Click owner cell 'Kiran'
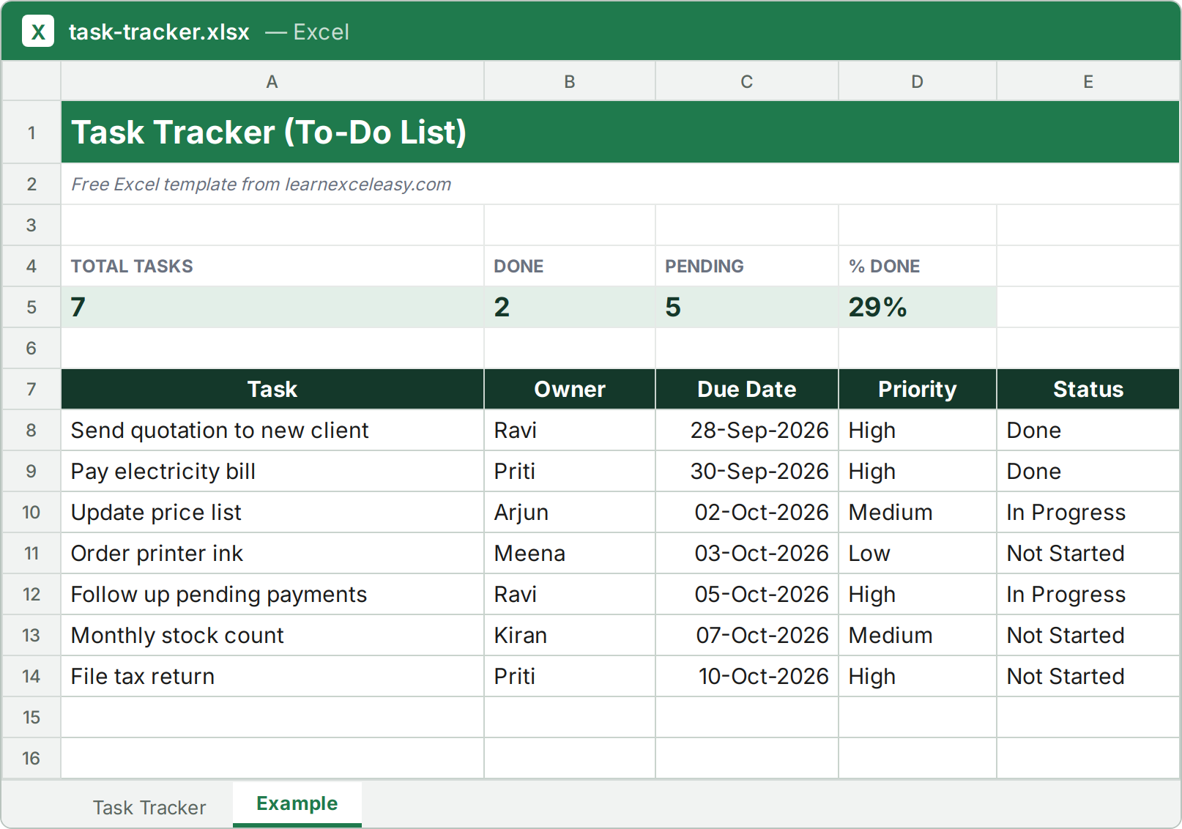The height and width of the screenshot is (829, 1182). [x=570, y=635]
